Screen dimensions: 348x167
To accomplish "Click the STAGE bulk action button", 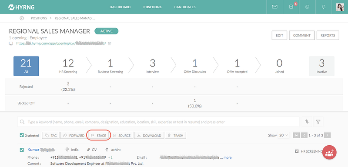I will click(99, 136).
